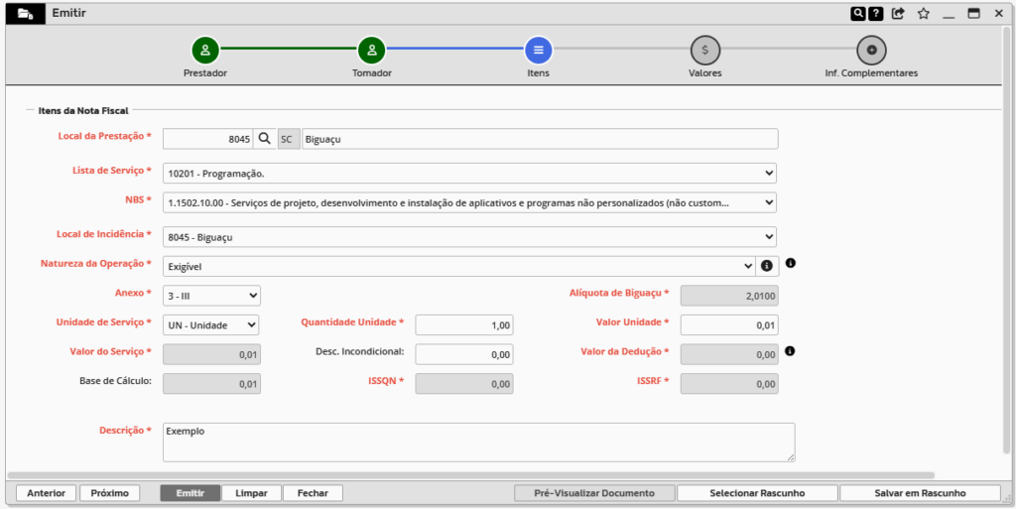Click info icon next to Valor da Dedução
1016x509 pixels.
pyautogui.click(x=791, y=351)
